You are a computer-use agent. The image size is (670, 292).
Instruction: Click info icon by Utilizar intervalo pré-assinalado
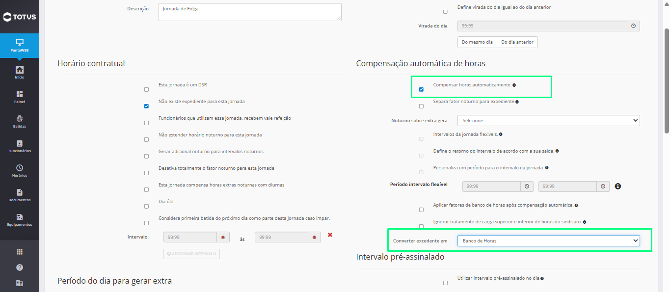pos(542,278)
